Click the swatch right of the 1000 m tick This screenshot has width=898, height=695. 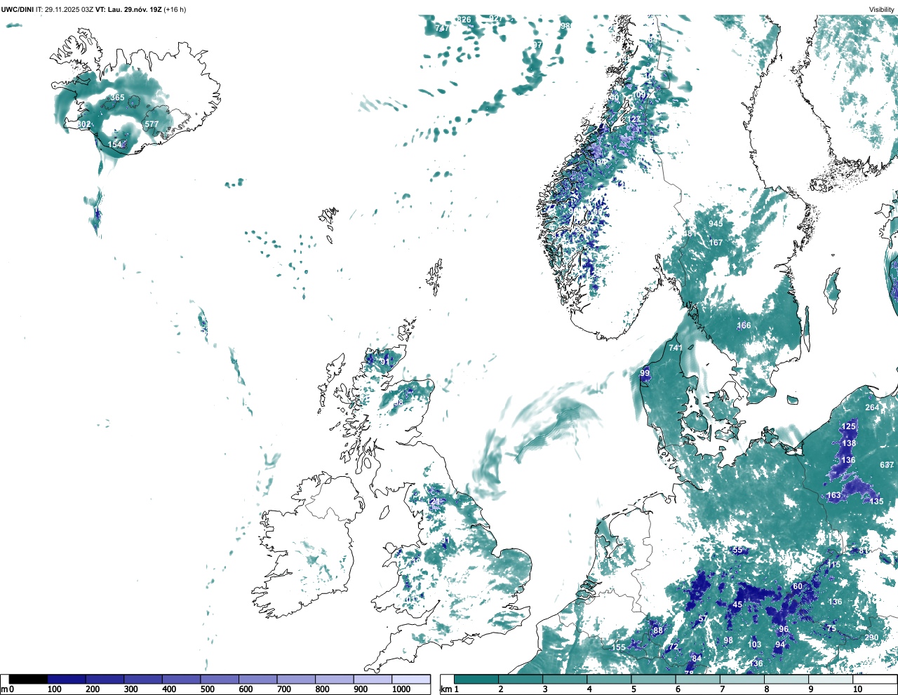point(411,679)
